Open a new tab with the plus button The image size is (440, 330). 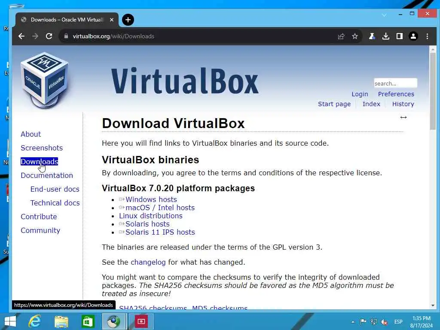(128, 20)
